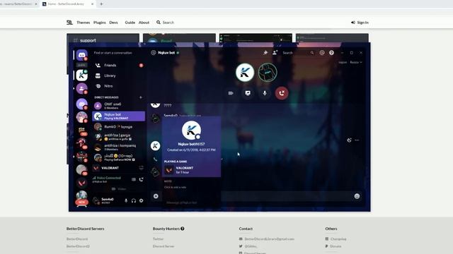
Task: Open antifriza i kompaniq group DM
Action: [x=118, y=147]
